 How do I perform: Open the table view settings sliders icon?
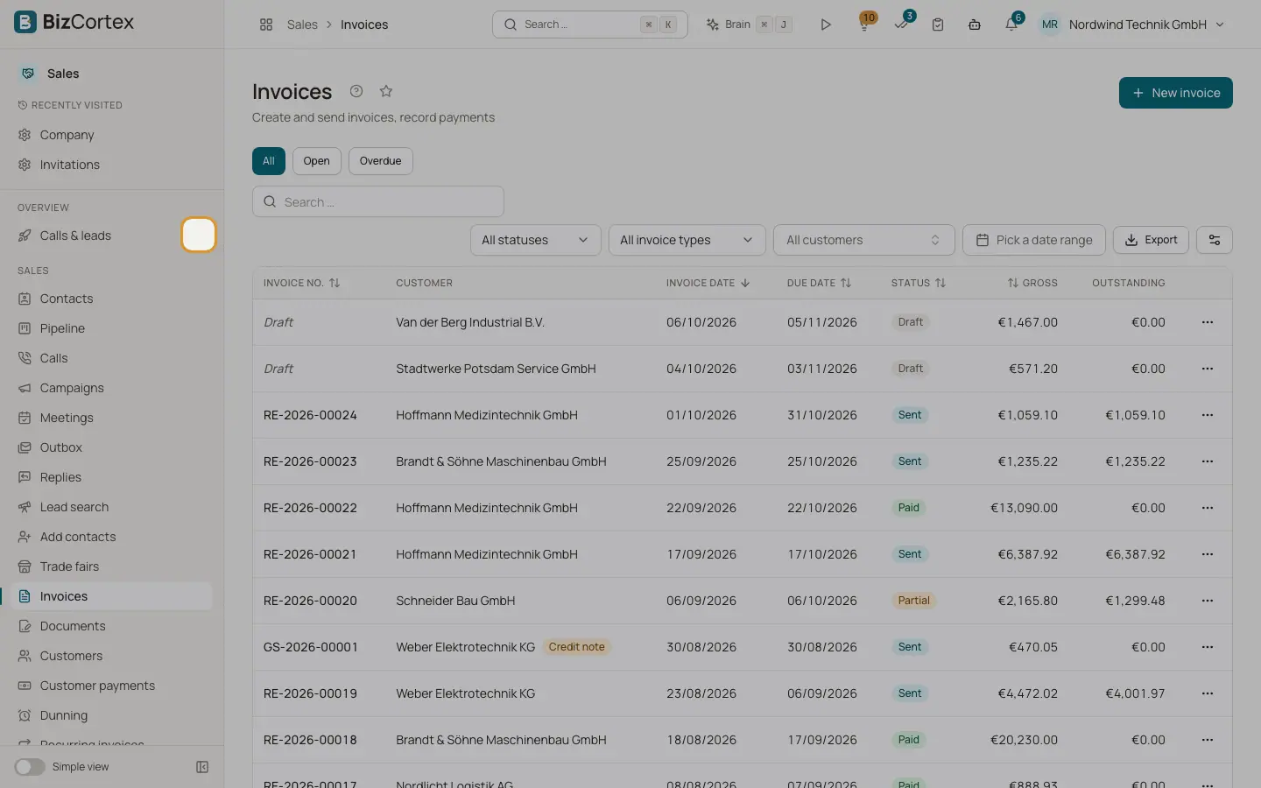(x=1215, y=240)
